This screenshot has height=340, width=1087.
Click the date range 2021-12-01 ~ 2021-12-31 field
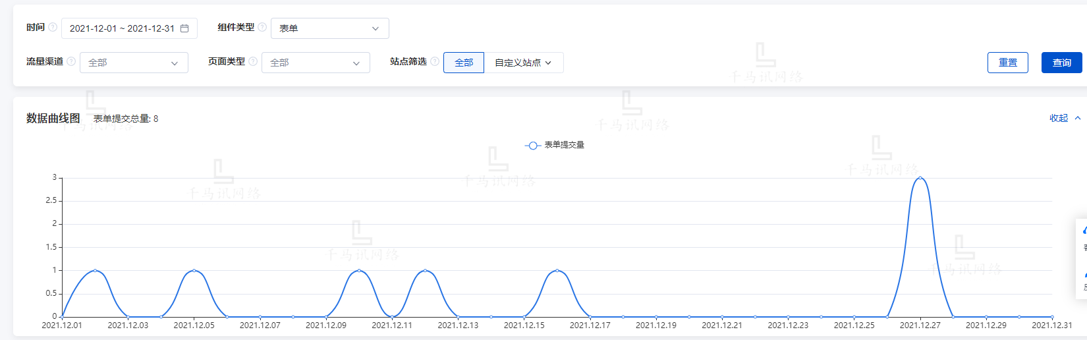click(122, 28)
